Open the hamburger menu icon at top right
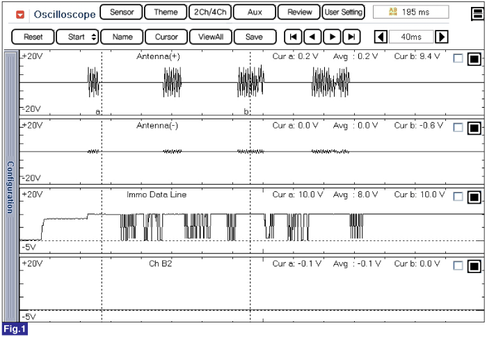Screen dimensions: 487x337 coord(477,14)
